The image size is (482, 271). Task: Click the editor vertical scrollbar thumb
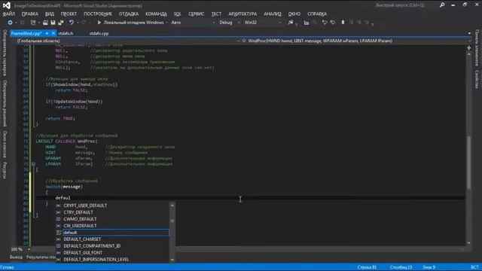(468, 163)
